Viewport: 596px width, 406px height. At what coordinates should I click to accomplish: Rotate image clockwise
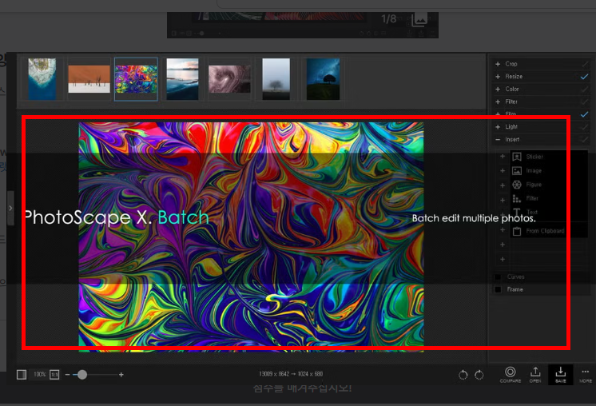point(479,375)
